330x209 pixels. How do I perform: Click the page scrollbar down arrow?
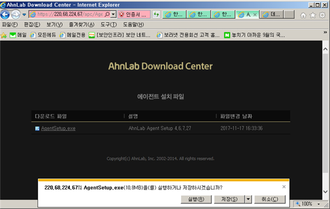(x=325, y=192)
